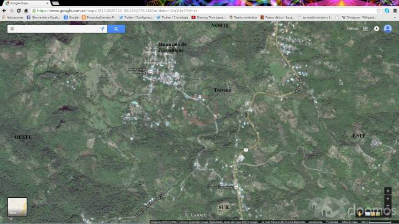This screenshot has height=224, width=399.
Task: Open the Google Maps hamburger menu
Action: [x=12, y=29]
